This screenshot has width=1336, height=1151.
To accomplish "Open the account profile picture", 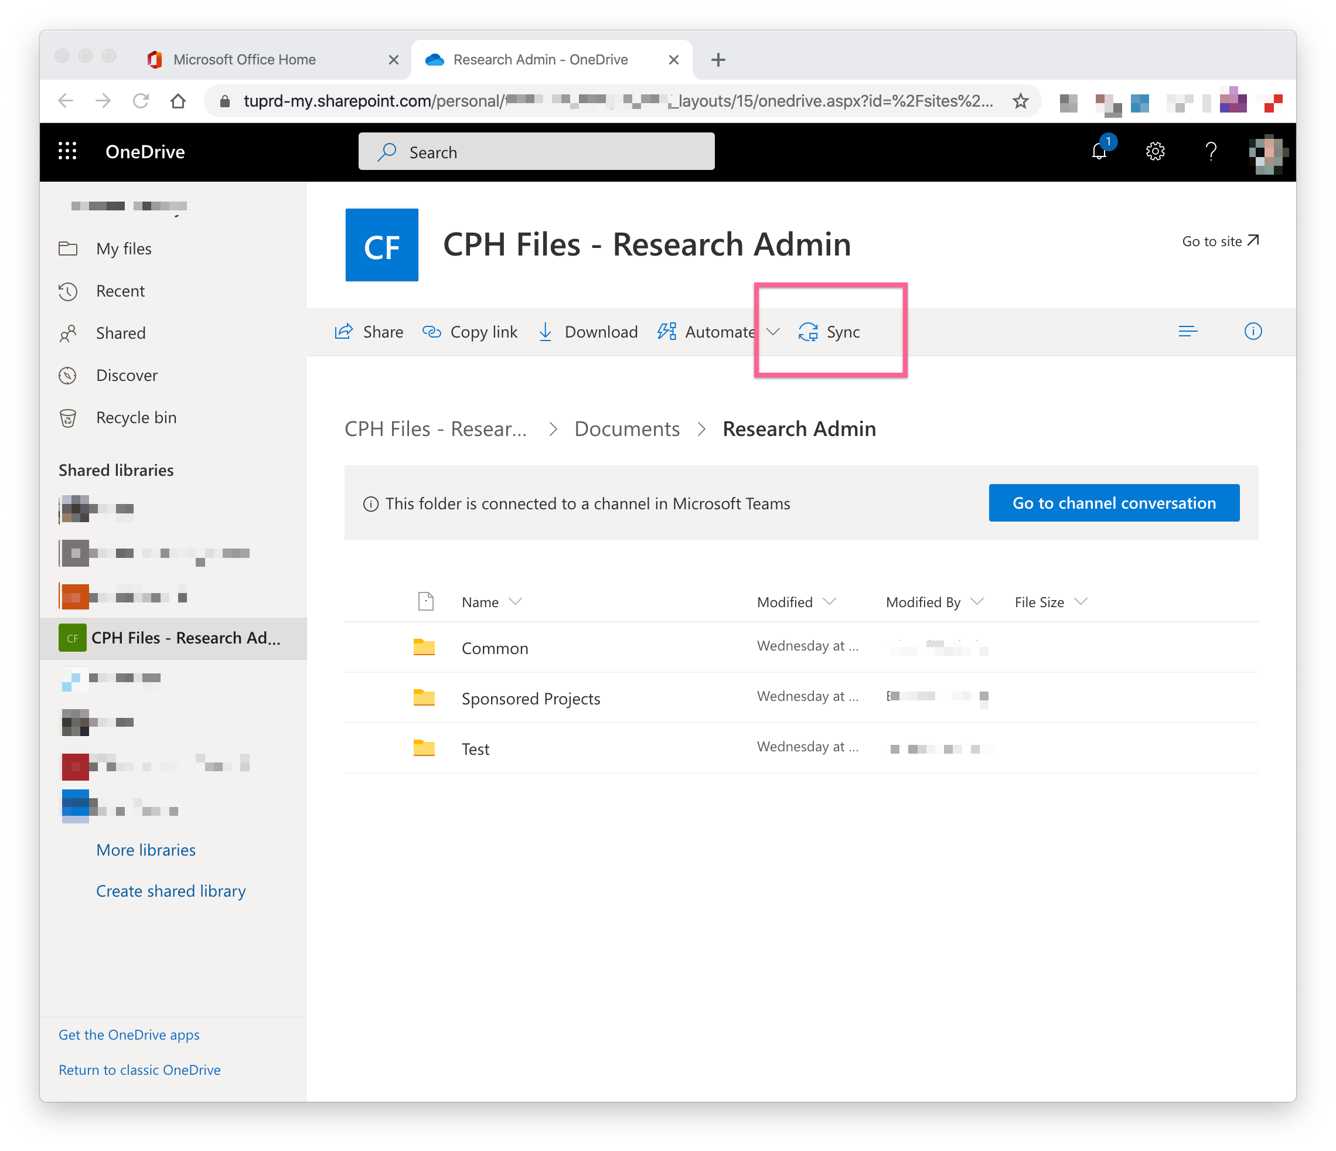I will click(x=1267, y=154).
